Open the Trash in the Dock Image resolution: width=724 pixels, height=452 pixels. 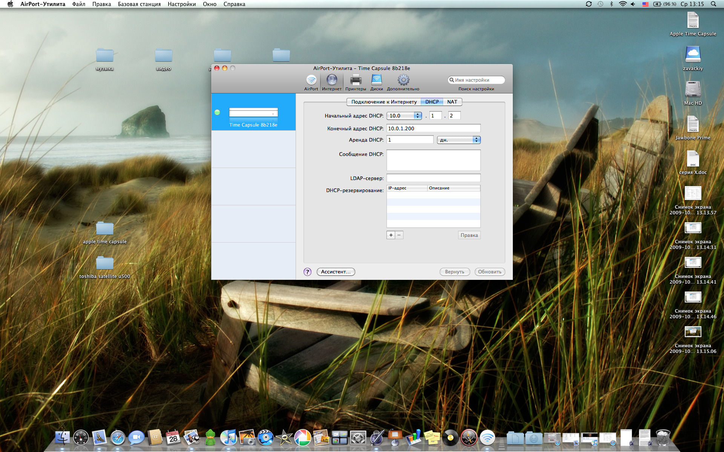point(663,438)
